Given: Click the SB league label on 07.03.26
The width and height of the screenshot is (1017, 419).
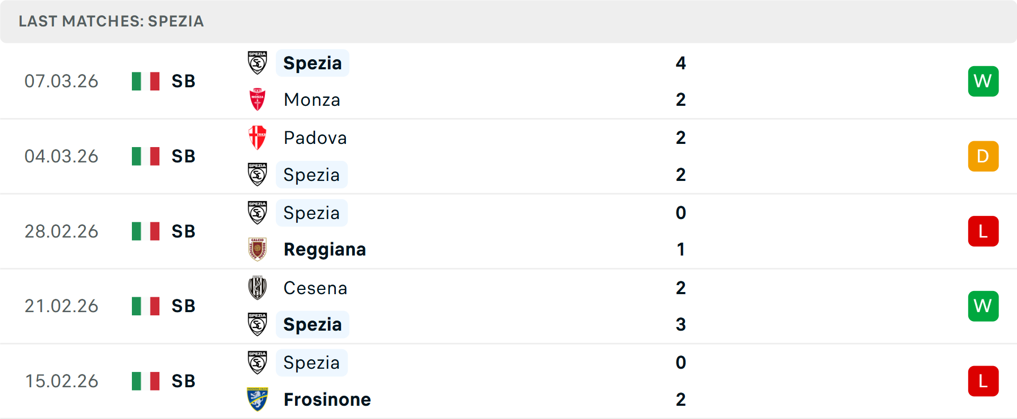Looking at the screenshot, I should click(183, 81).
